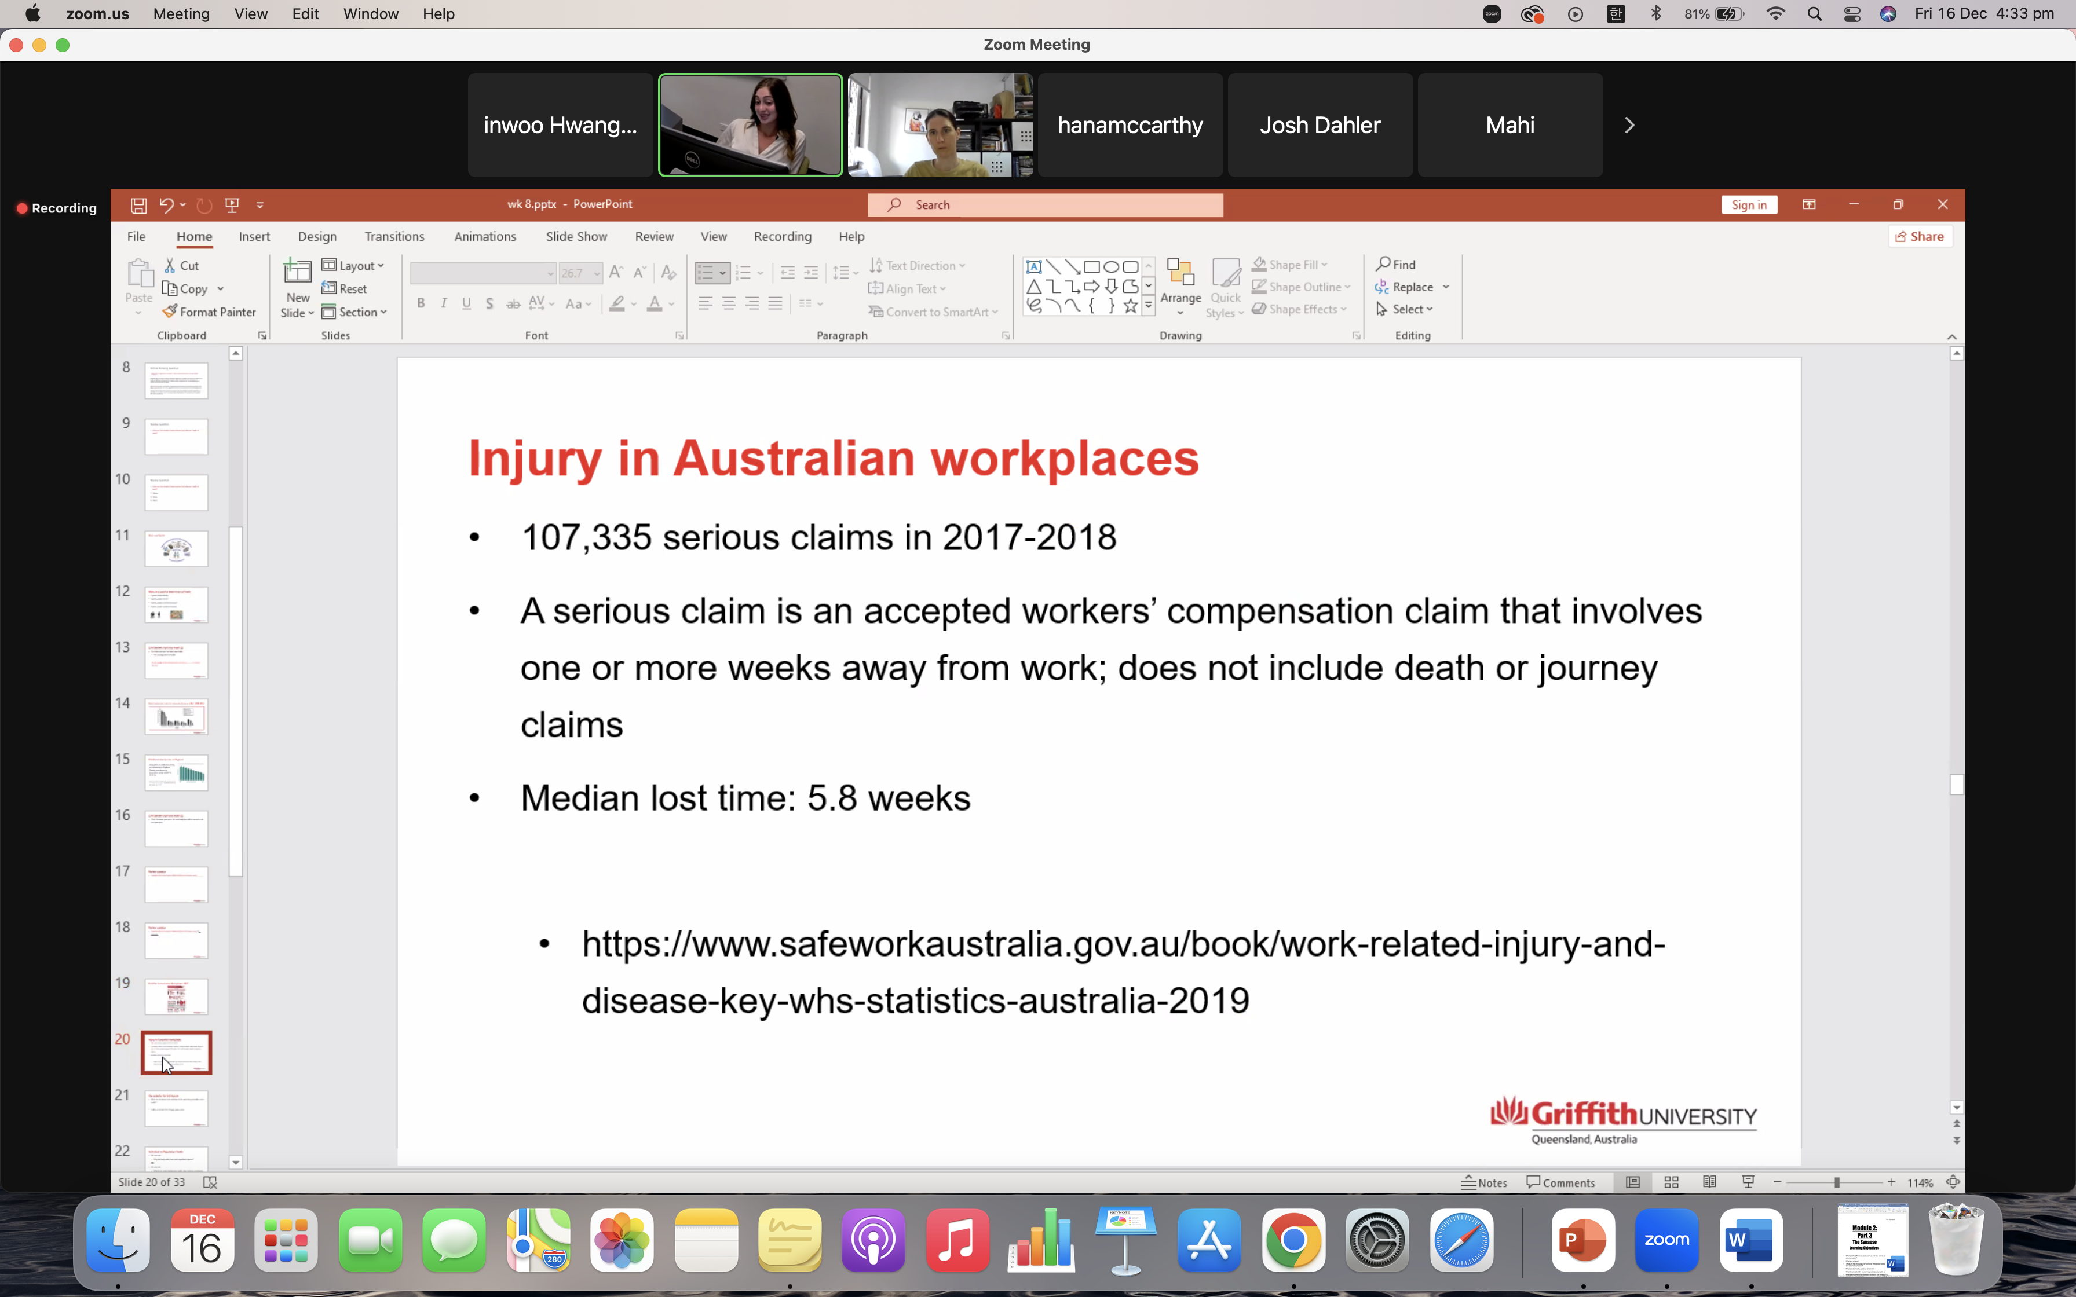Open the Layout dropdown

(x=353, y=266)
